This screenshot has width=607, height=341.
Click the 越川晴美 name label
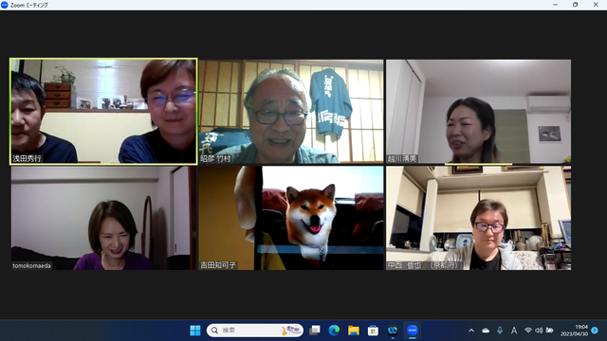coord(402,158)
